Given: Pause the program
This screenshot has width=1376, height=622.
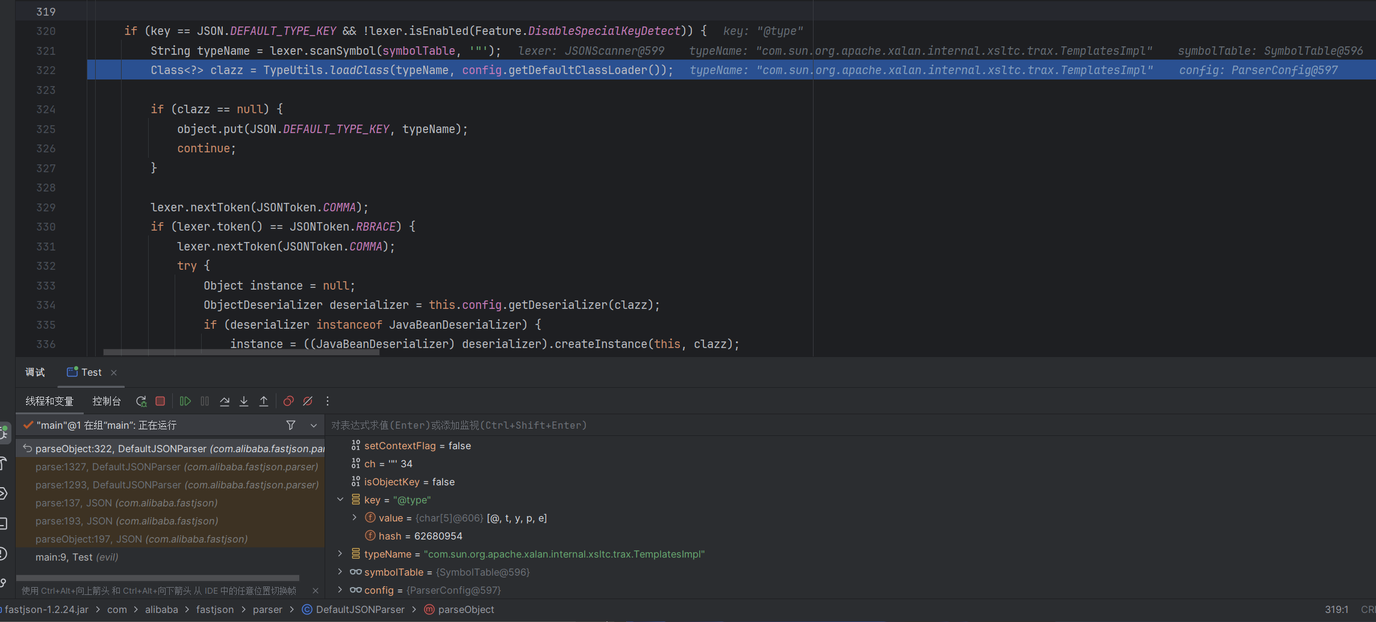Looking at the screenshot, I should [205, 401].
